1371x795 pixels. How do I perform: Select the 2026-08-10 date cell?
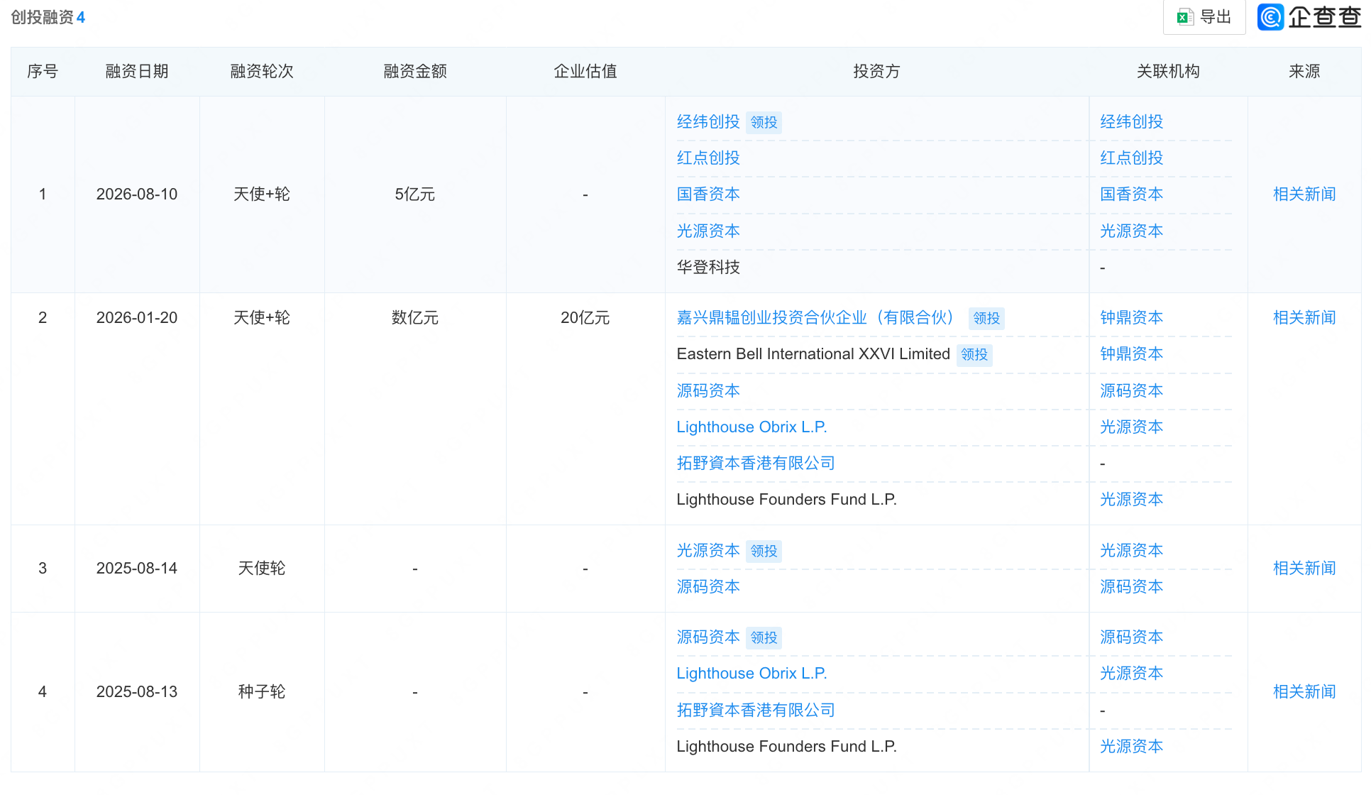[x=137, y=194]
